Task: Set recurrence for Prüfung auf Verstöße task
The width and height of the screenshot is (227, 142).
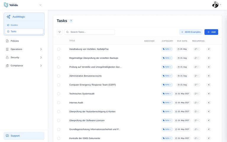Action: (197, 67)
